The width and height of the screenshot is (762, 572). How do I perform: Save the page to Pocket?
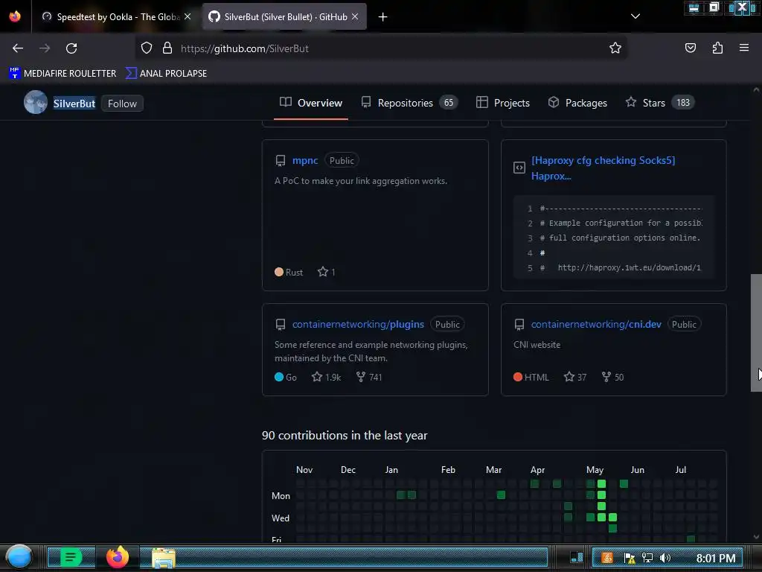690,48
